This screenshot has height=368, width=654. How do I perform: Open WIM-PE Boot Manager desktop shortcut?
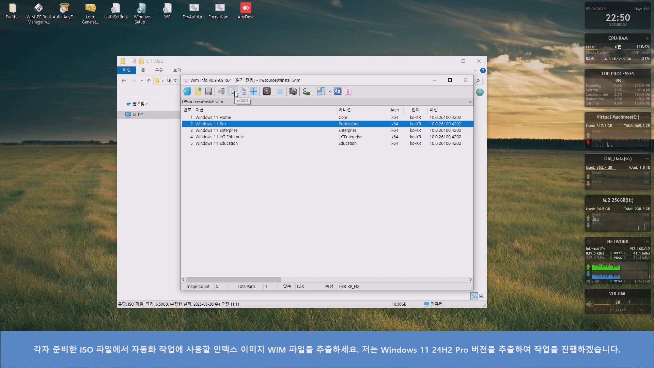point(38,14)
